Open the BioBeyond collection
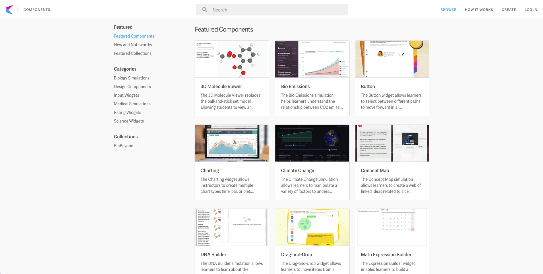543x274 pixels. (123, 146)
